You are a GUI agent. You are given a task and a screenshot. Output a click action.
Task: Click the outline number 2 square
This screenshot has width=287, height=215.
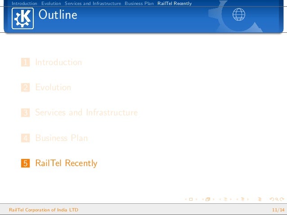click(x=26, y=88)
